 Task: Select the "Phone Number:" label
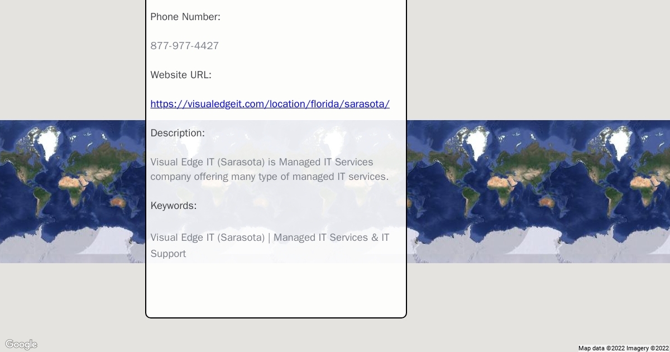click(185, 17)
